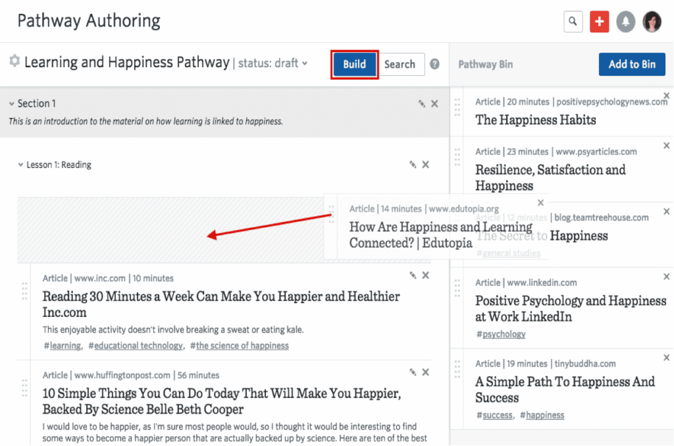Collapse Section 1 chevron

(12, 103)
